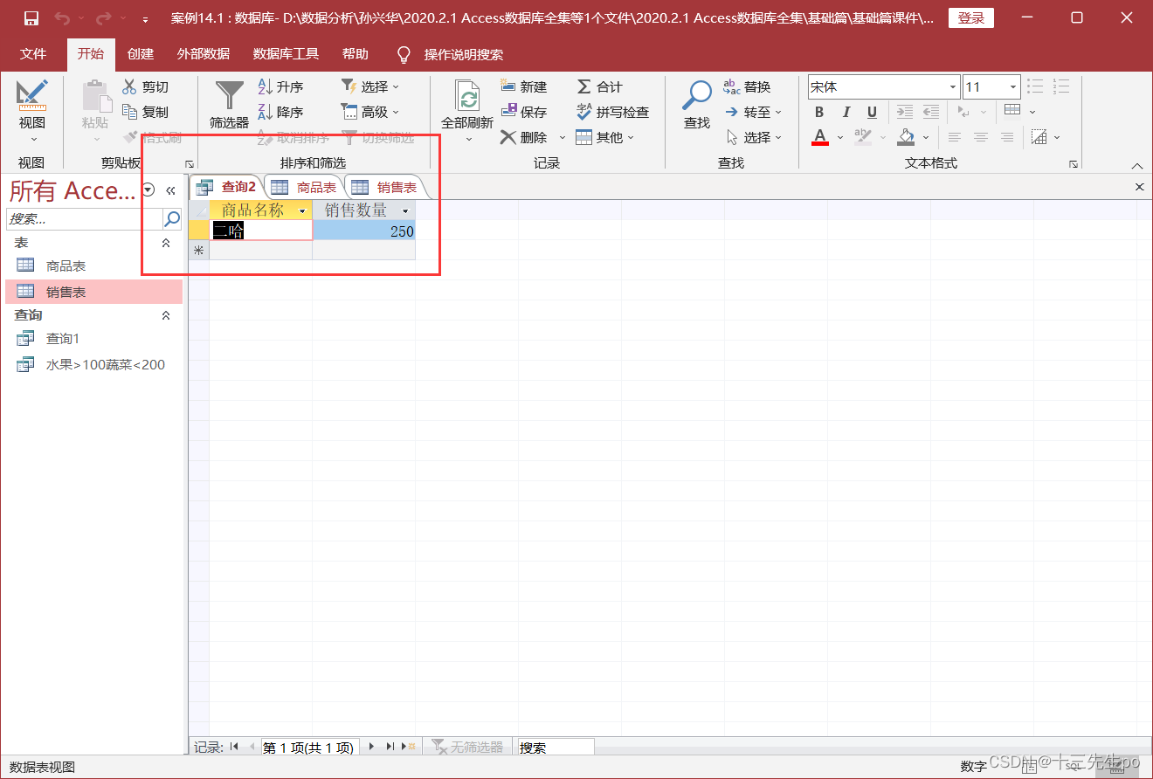1153x779 pixels.
Task: Open font name 宋体 dropdown
Action: [x=953, y=86]
